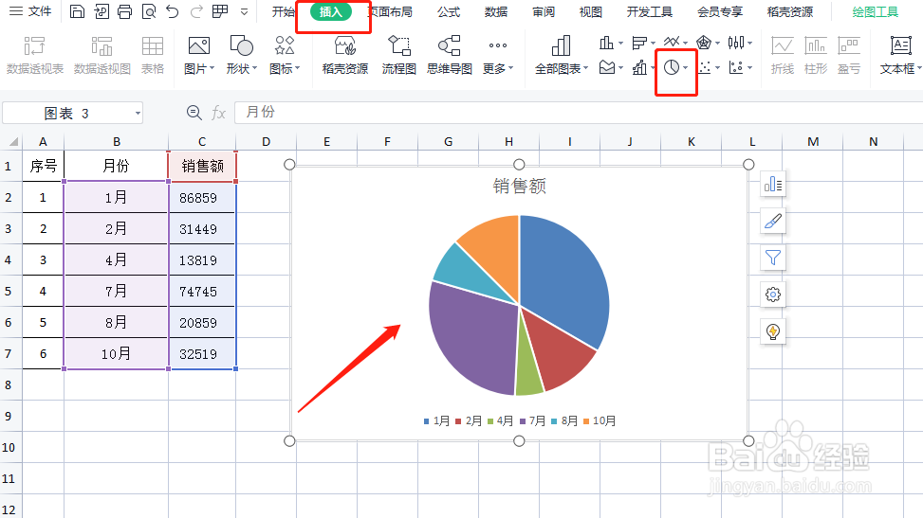
Task: Open the 绘图工具 drawing tools tab
Action: click(876, 11)
